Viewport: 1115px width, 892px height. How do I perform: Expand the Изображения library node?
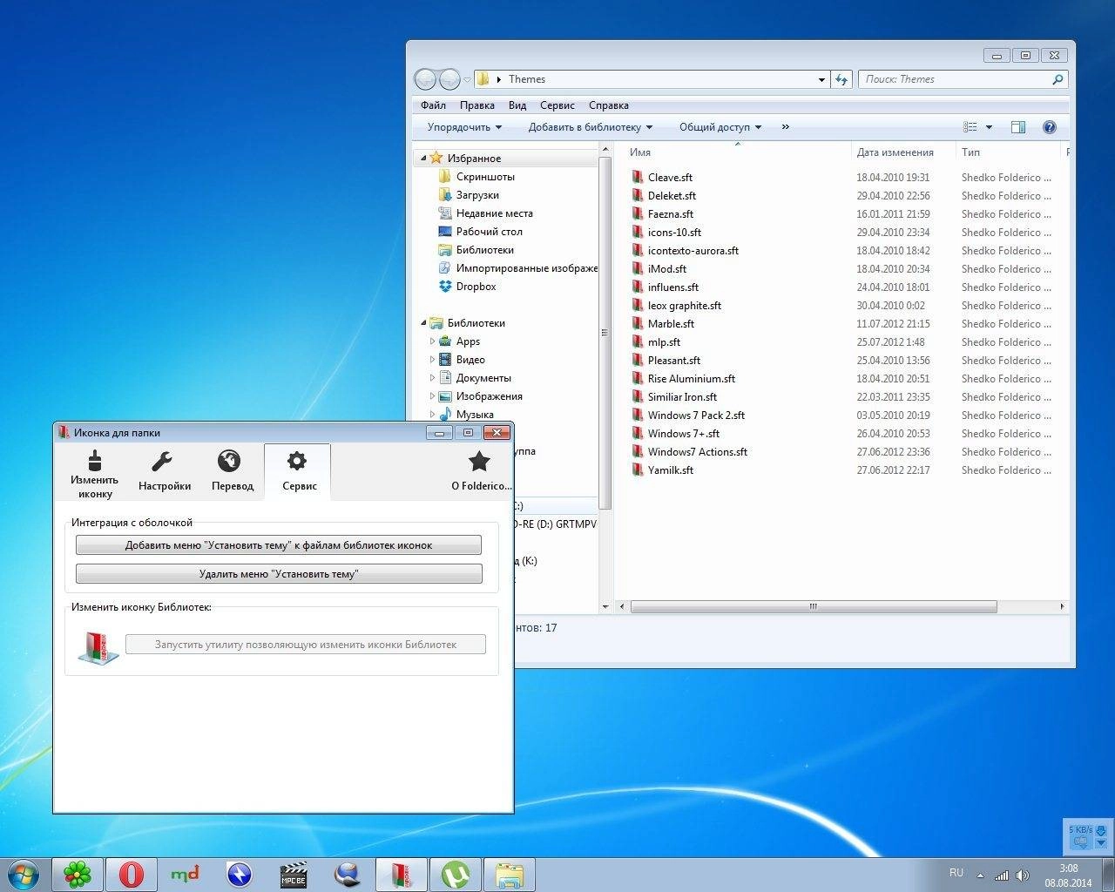(432, 396)
